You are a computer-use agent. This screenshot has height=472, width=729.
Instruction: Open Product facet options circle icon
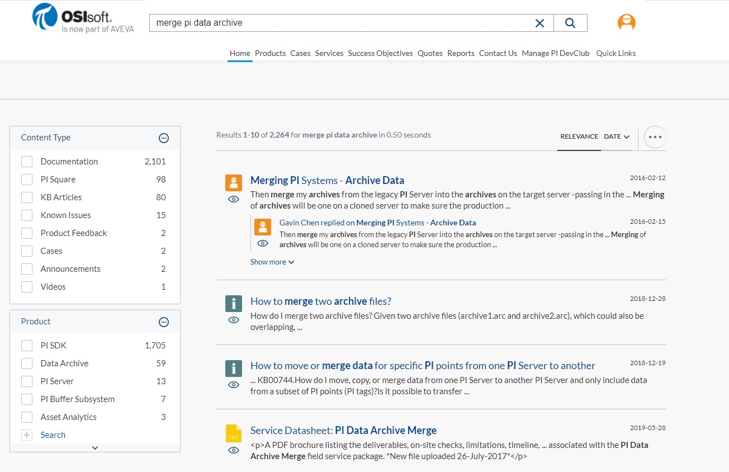[164, 322]
